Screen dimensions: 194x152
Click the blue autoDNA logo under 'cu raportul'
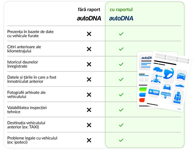(121, 18)
